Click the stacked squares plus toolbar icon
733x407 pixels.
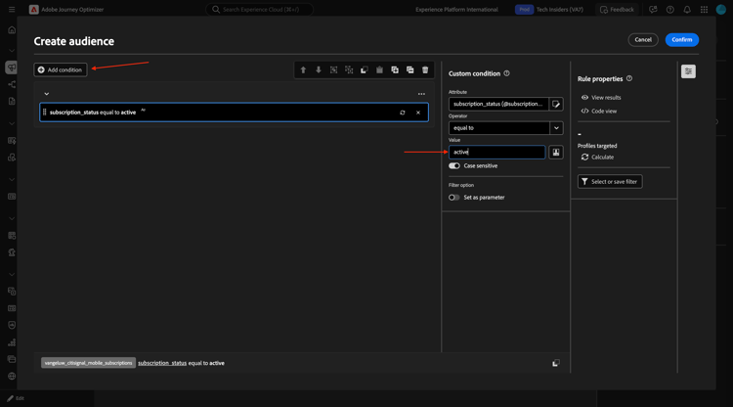coord(395,69)
